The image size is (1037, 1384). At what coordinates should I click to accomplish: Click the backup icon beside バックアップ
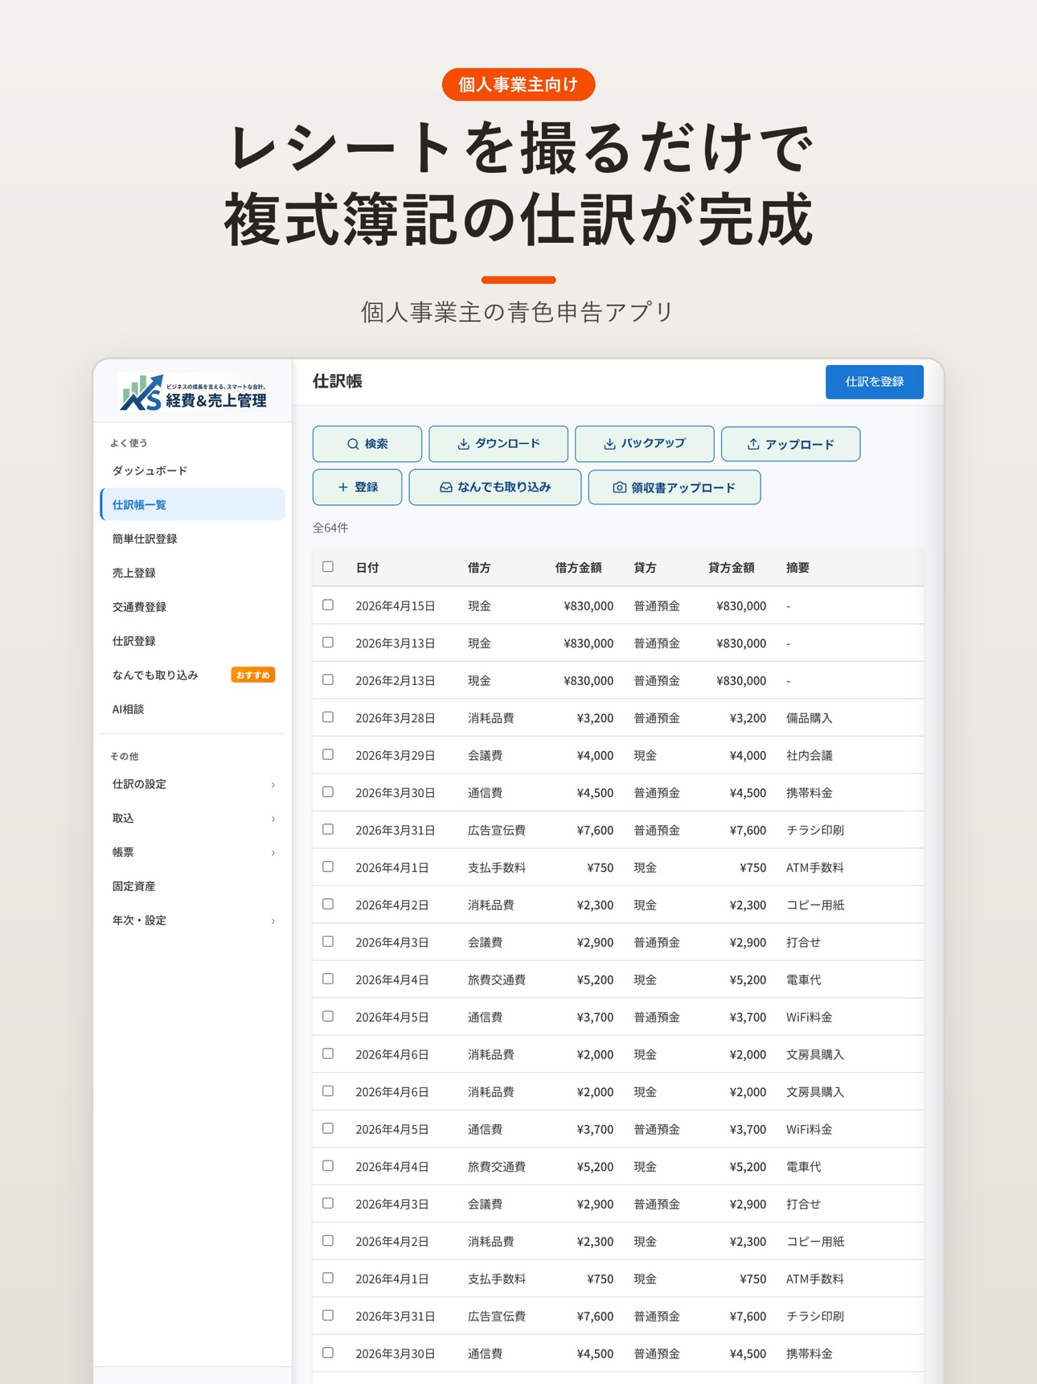609,444
